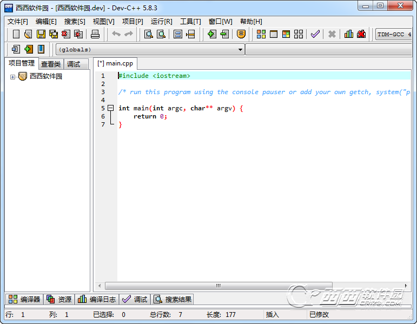
Task: Click the editor scroll right arrow
Action: point(406,286)
